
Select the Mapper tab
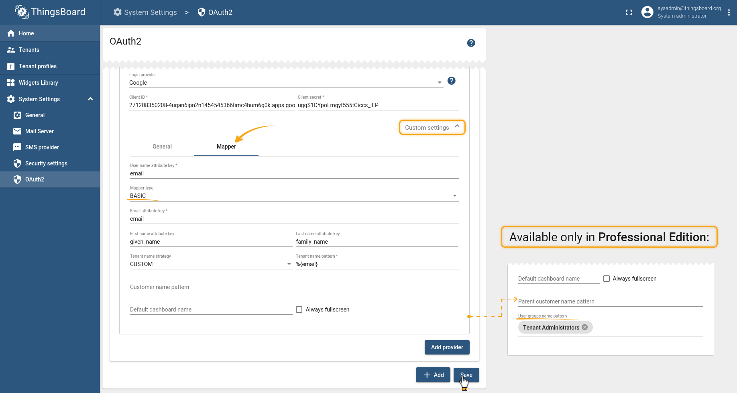226,147
